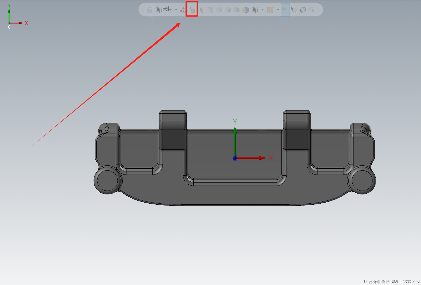Open selection settings with the gear icon
Viewport: 421px width, 285px height.
tap(192, 10)
